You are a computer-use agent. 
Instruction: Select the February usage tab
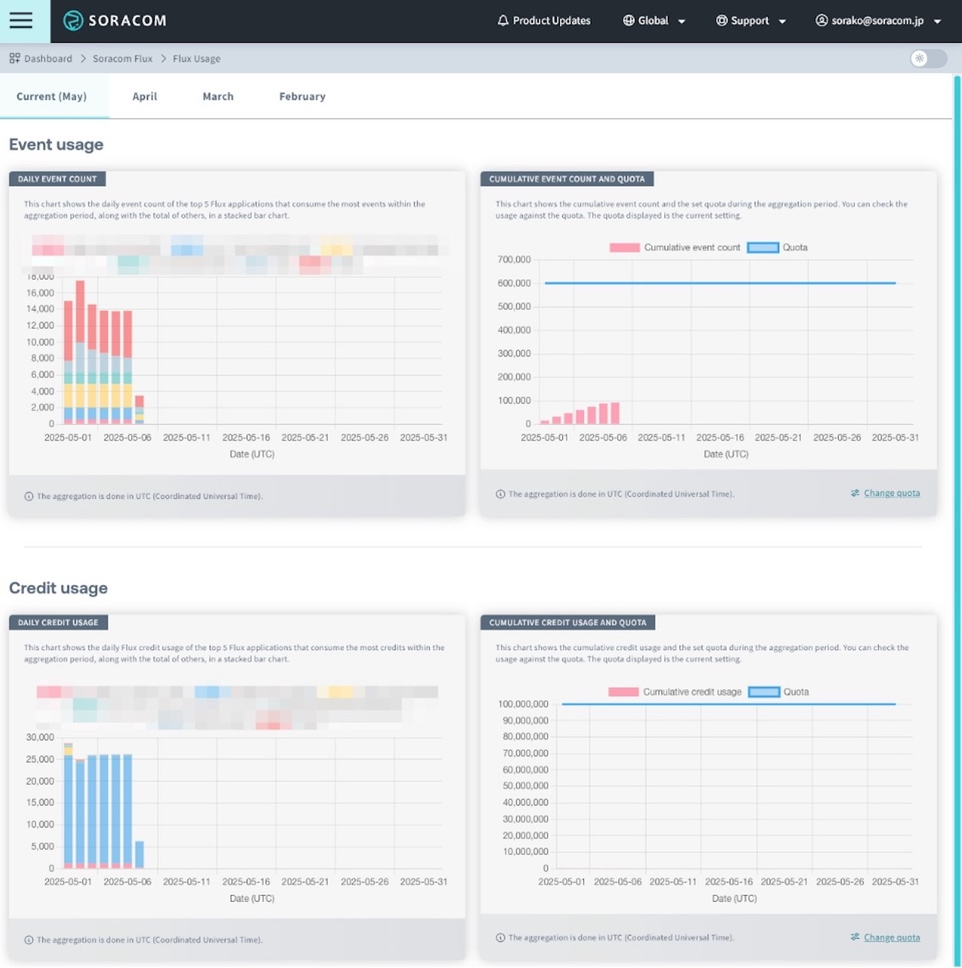(302, 96)
